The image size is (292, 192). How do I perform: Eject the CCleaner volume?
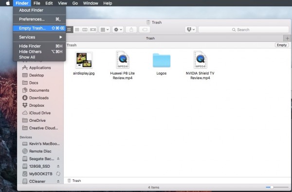58,181
